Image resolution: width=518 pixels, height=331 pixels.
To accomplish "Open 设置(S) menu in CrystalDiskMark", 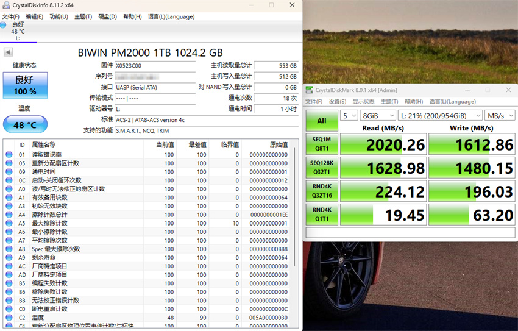I will [337, 101].
